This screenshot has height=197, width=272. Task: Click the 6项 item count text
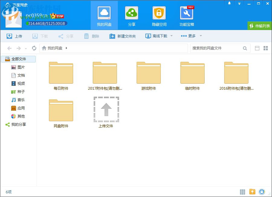pyautogui.click(x=8, y=192)
